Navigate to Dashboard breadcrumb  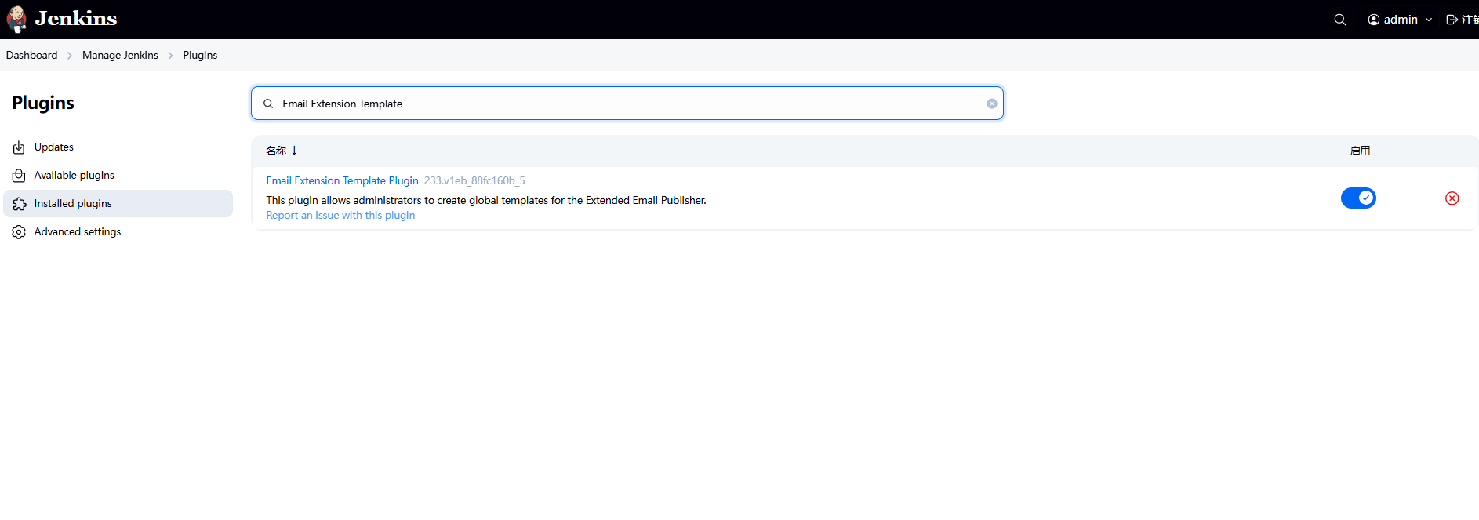point(31,56)
